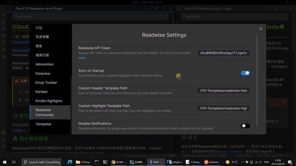Open more options in left note pane
This screenshot has height=166, width=296.
171,8
